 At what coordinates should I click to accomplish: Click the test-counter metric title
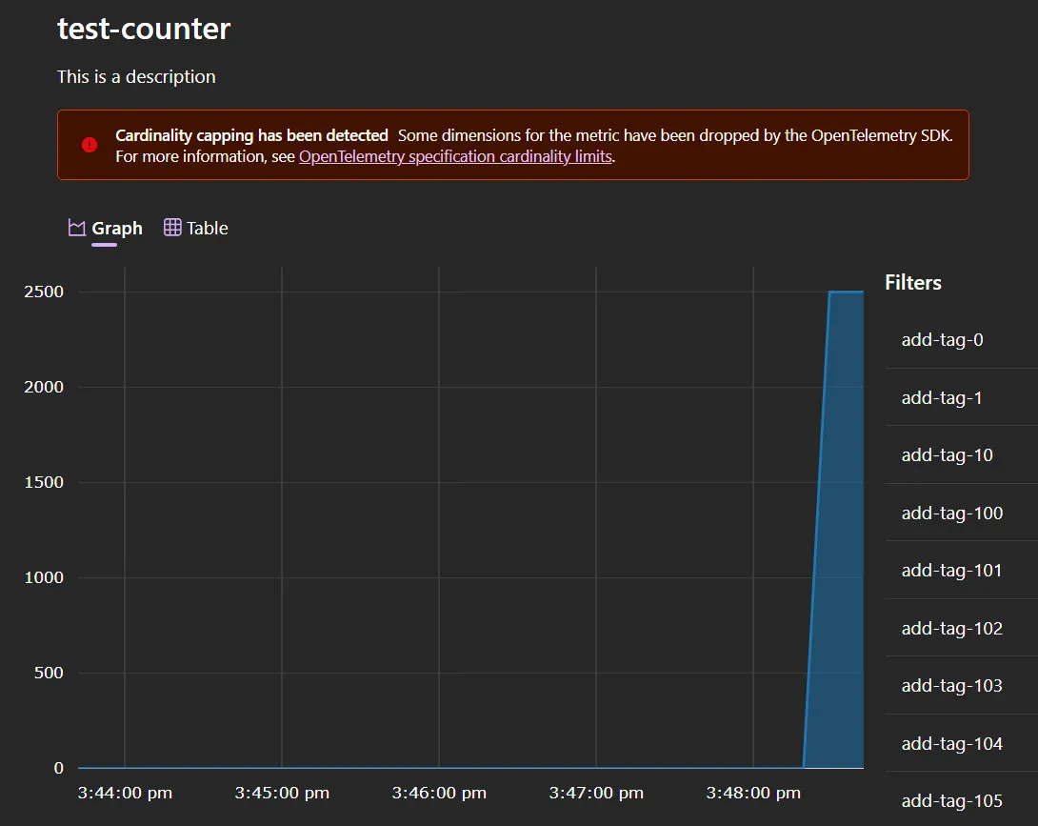pyautogui.click(x=143, y=29)
